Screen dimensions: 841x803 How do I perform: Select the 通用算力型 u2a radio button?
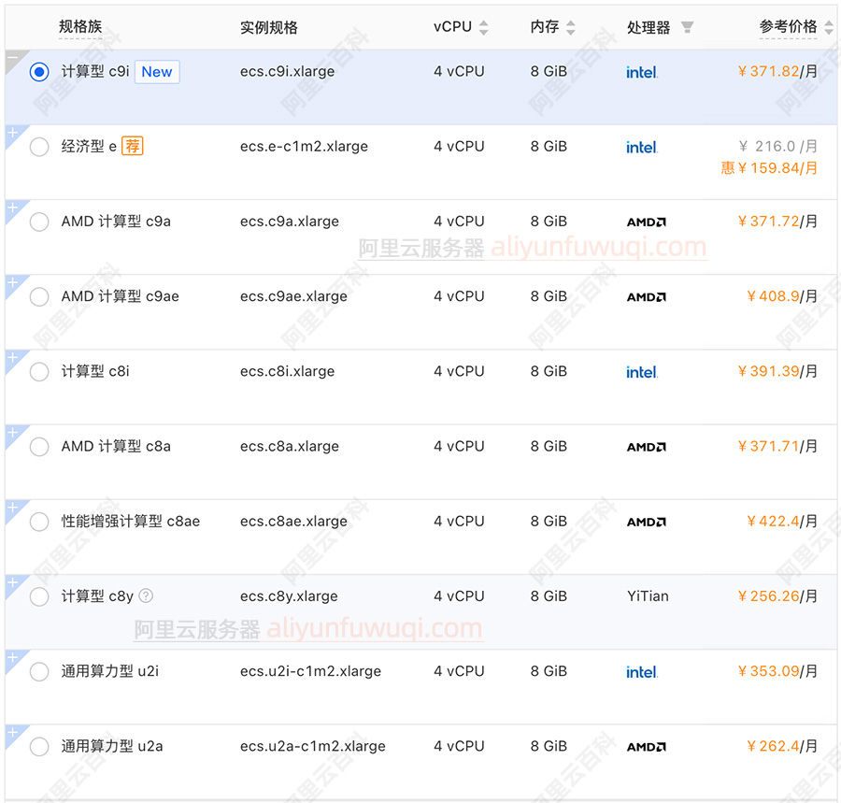39,747
